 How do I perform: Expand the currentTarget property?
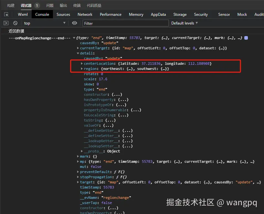pyautogui.click(x=78, y=48)
